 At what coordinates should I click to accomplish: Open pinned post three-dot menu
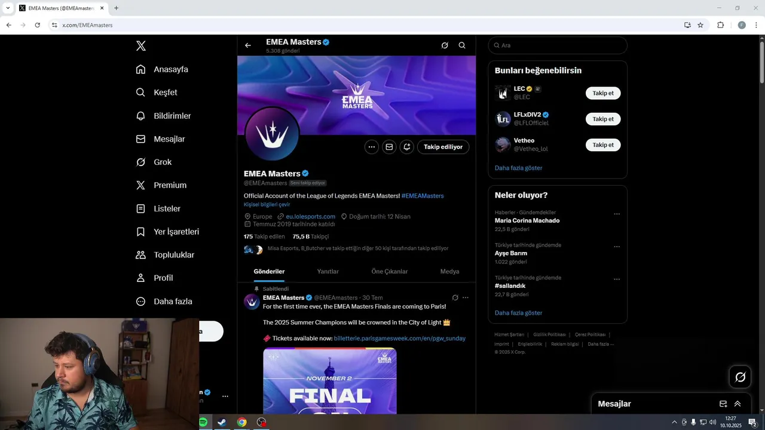[x=466, y=297]
